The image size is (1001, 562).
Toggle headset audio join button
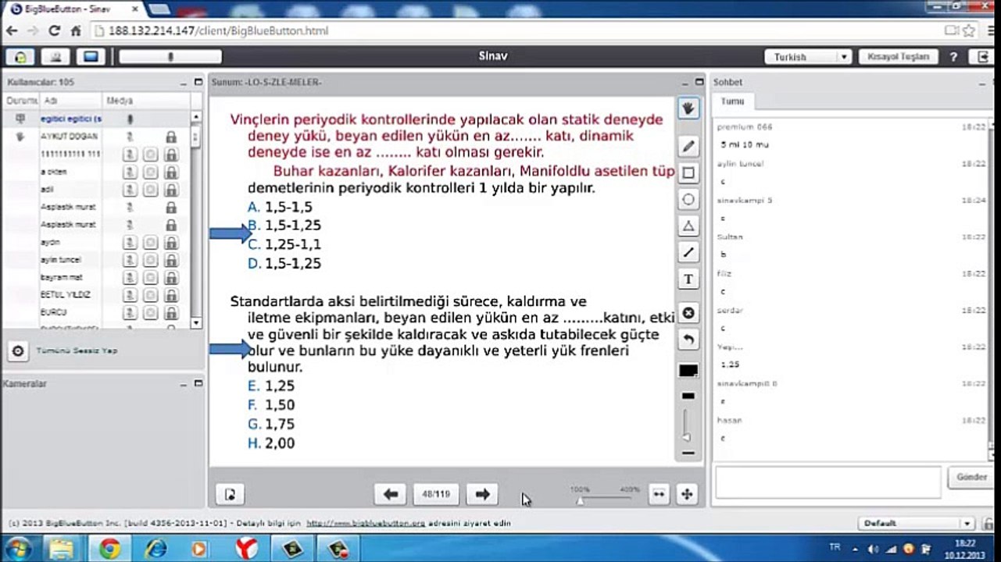coord(20,56)
